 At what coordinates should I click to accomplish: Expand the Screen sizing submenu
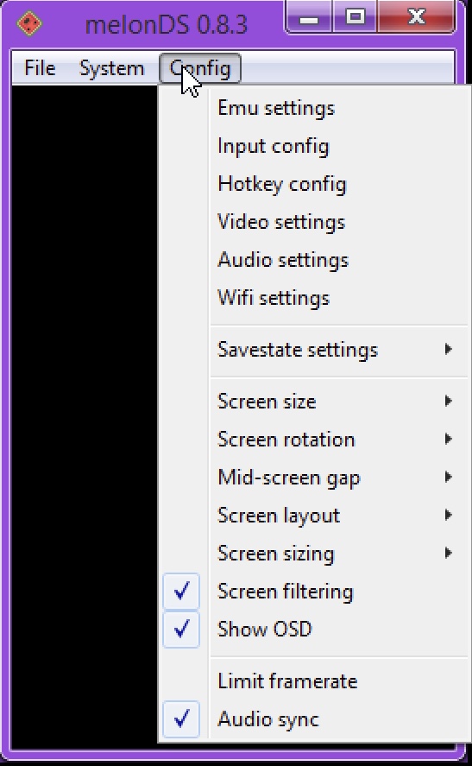coord(315,554)
